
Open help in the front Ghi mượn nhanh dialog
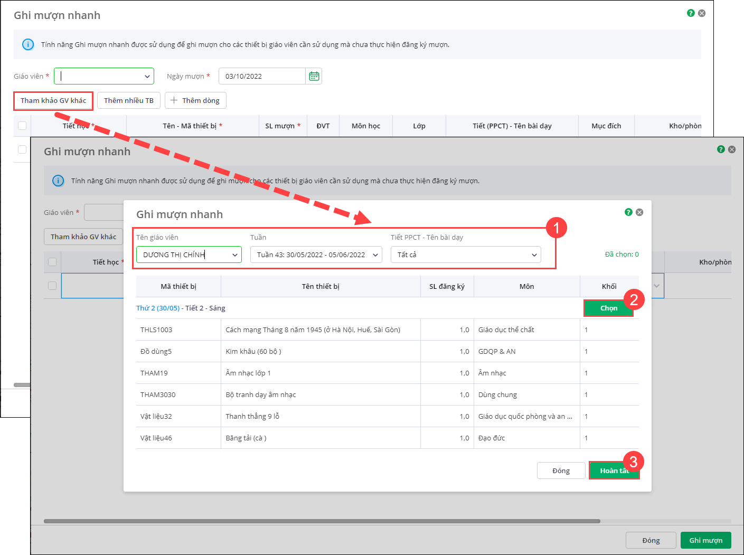point(628,212)
